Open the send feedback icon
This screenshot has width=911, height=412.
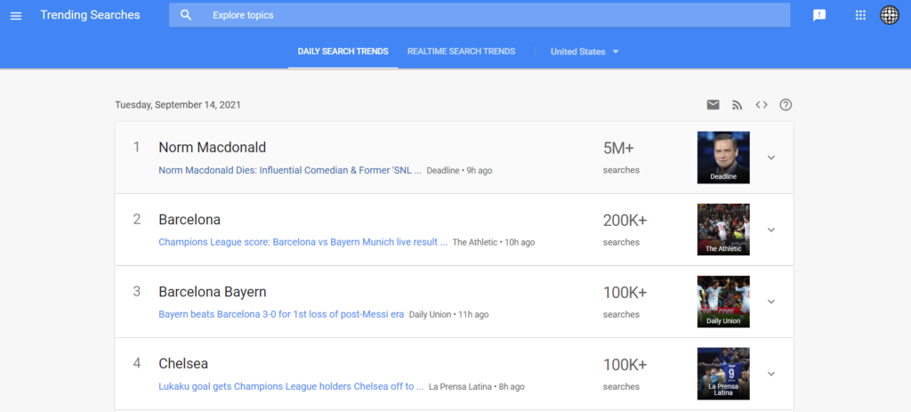click(819, 15)
